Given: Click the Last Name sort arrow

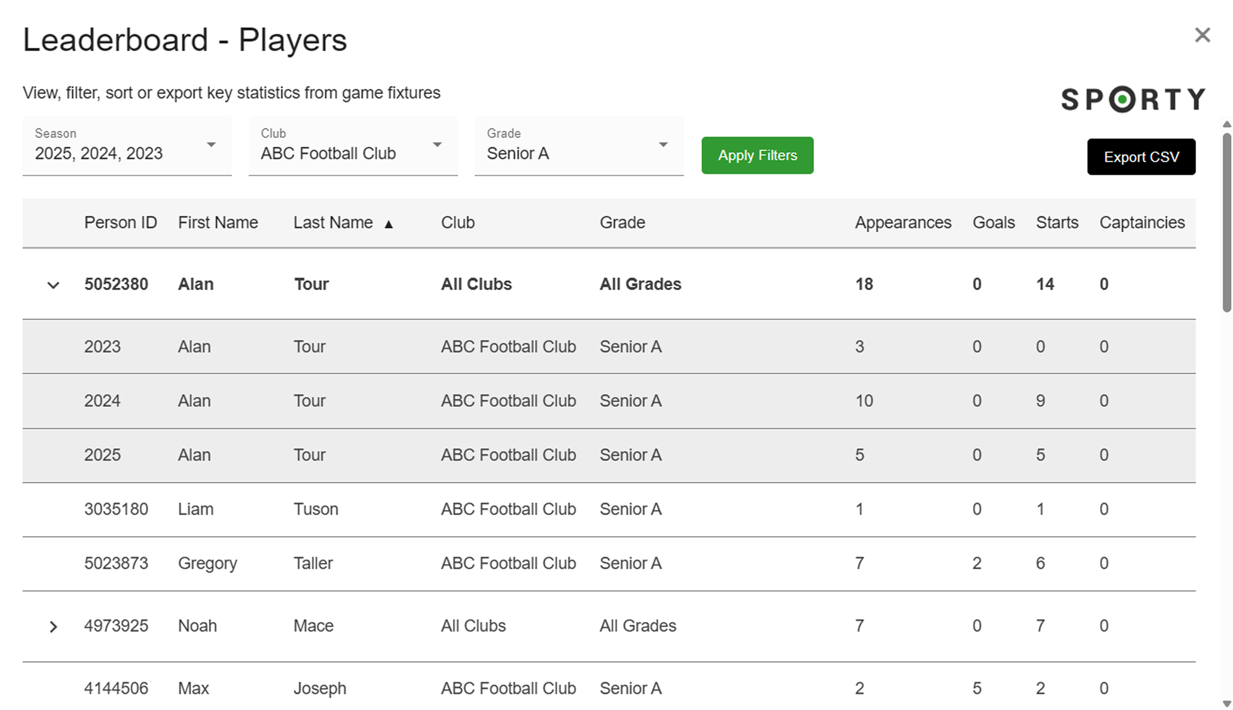Looking at the screenshot, I should 388,224.
